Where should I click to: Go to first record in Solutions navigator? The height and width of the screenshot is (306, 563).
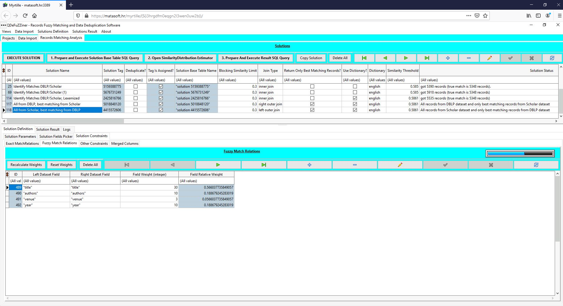tap(364, 58)
